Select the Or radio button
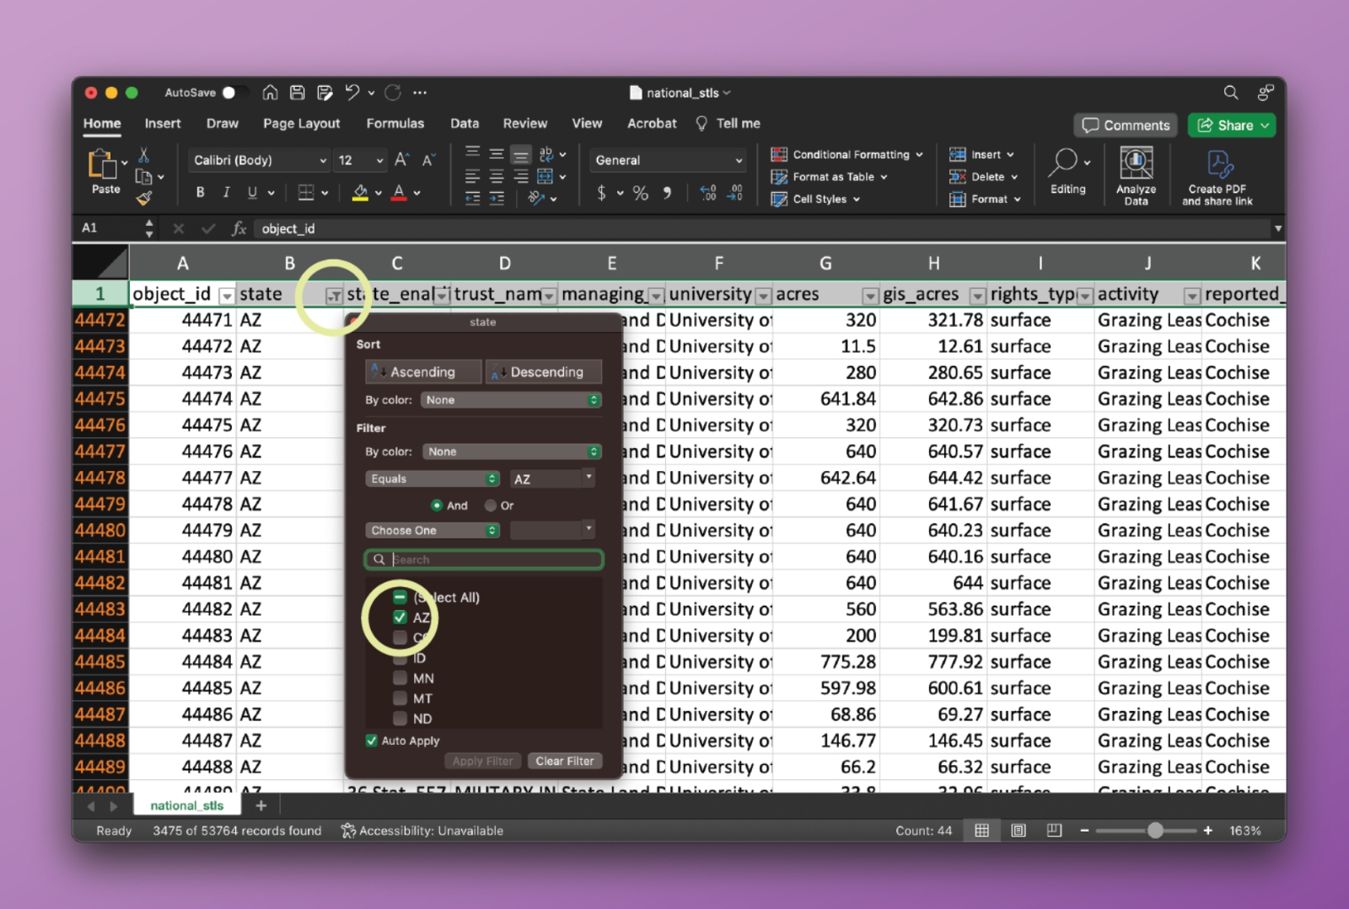Screen dimensions: 1349x909 pos(490,505)
